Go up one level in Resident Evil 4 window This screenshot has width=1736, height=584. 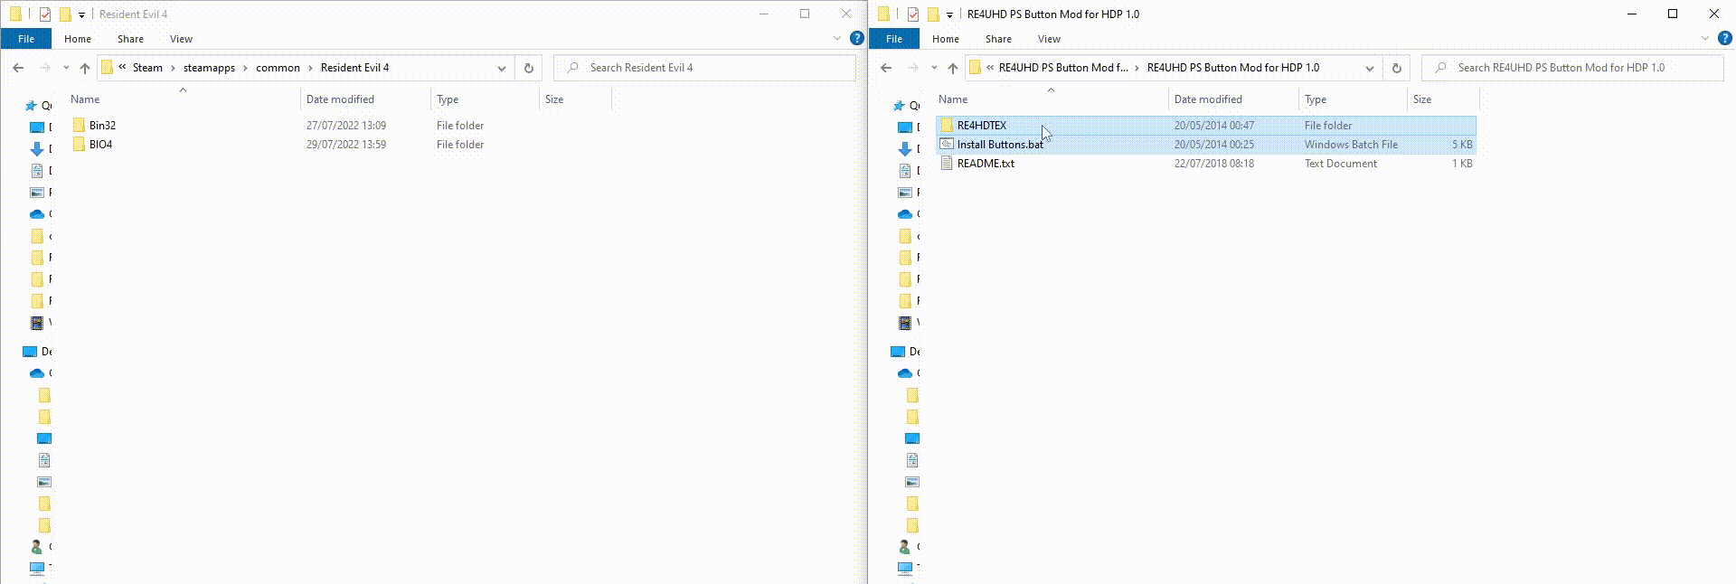coord(85,68)
